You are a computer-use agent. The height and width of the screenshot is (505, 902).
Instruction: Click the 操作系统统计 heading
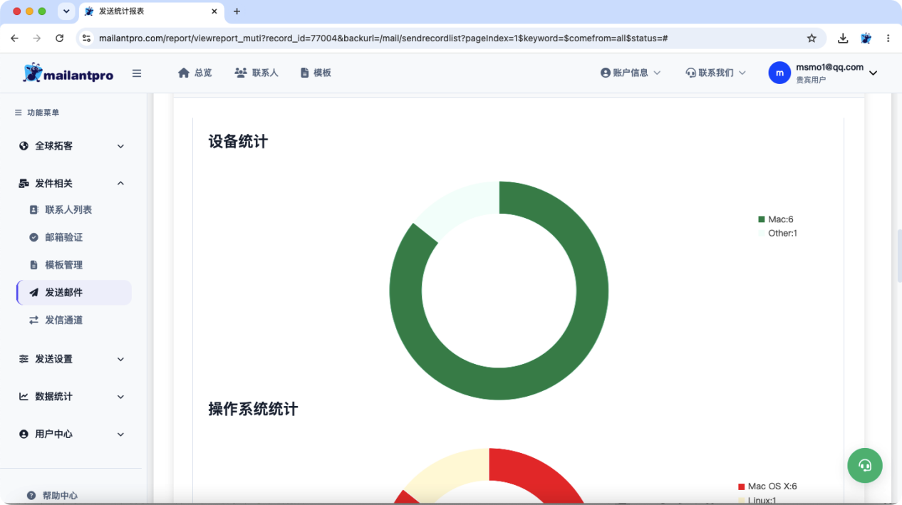pyautogui.click(x=253, y=409)
